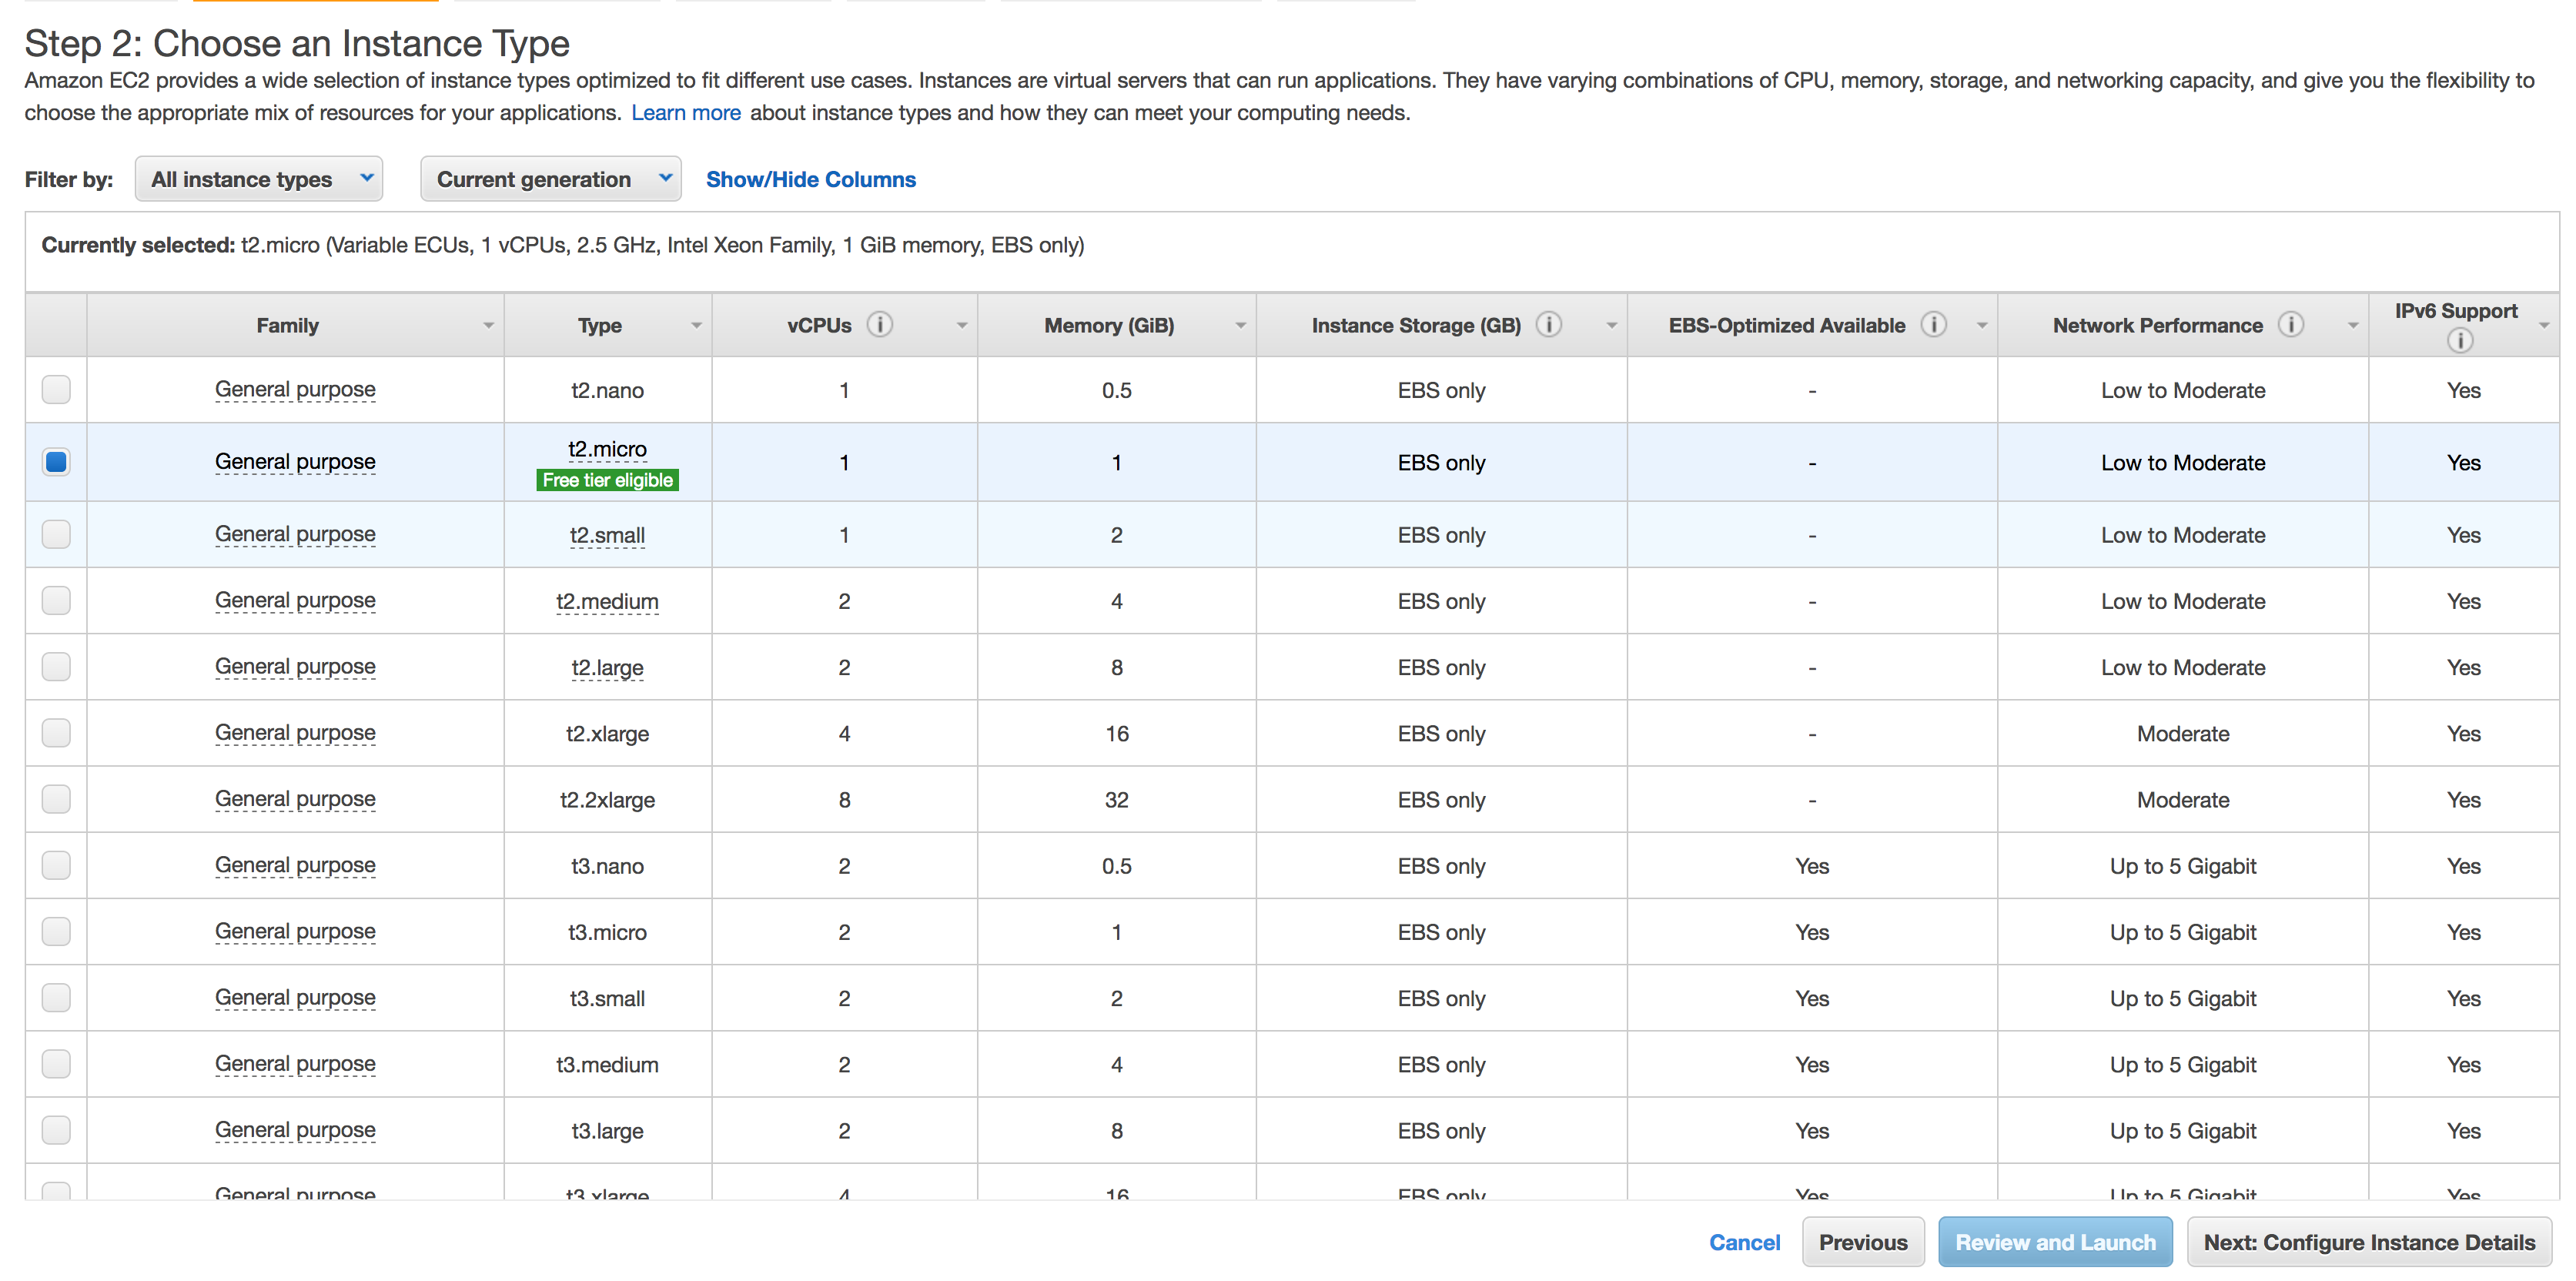
Task: Select the t2.2xlarge instance checkbox
Action: (56, 799)
